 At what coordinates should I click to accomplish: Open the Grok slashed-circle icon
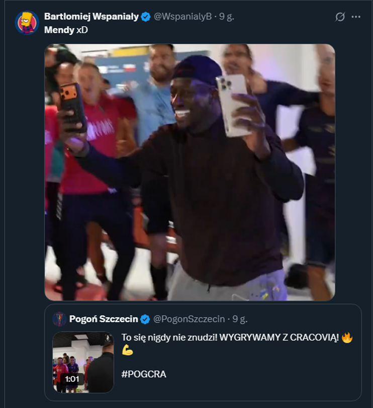point(340,17)
